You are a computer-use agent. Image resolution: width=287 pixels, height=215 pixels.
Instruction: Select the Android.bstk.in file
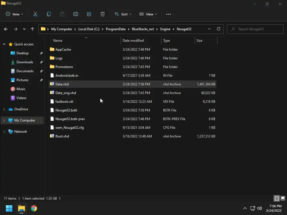tap(67, 75)
